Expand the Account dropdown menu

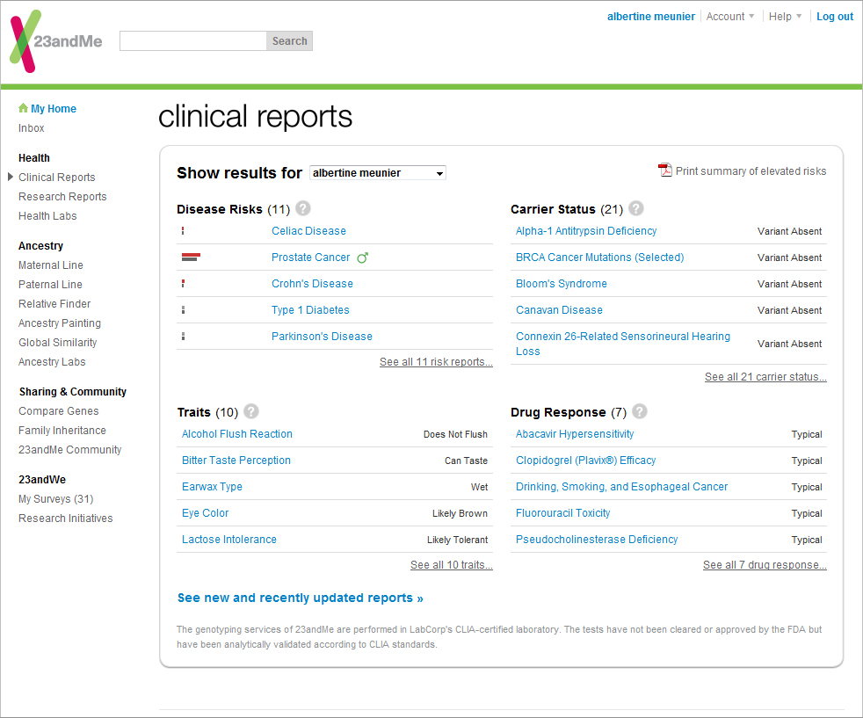(x=729, y=17)
